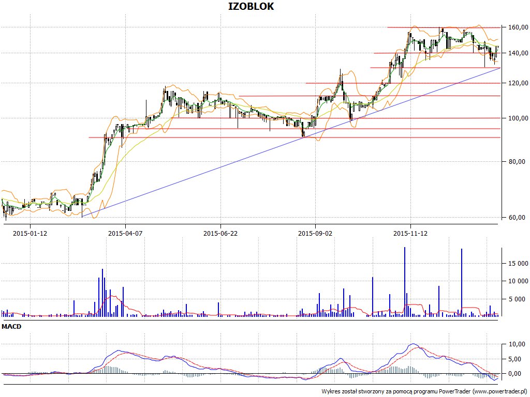
Task: Click the IZOBLOK chart title
Action: (x=251, y=6)
